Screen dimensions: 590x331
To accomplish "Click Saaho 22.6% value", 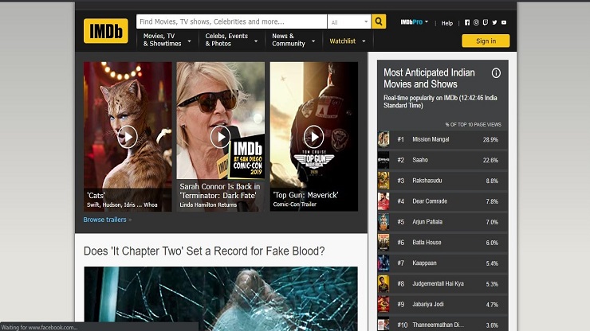I will pyautogui.click(x=490, y=161).
